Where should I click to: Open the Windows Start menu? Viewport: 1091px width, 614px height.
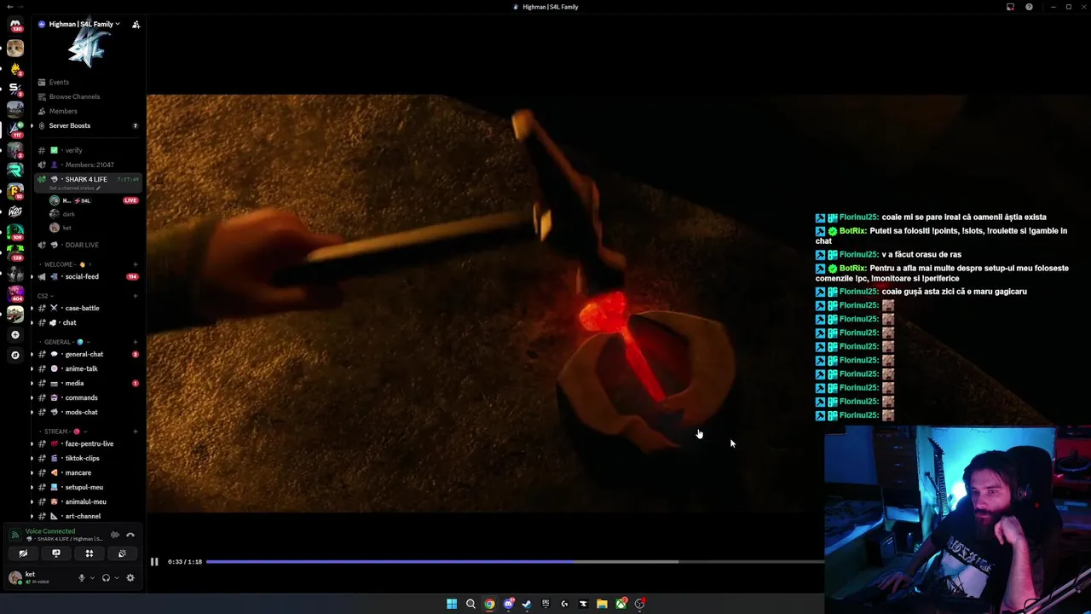click(452, 604)
